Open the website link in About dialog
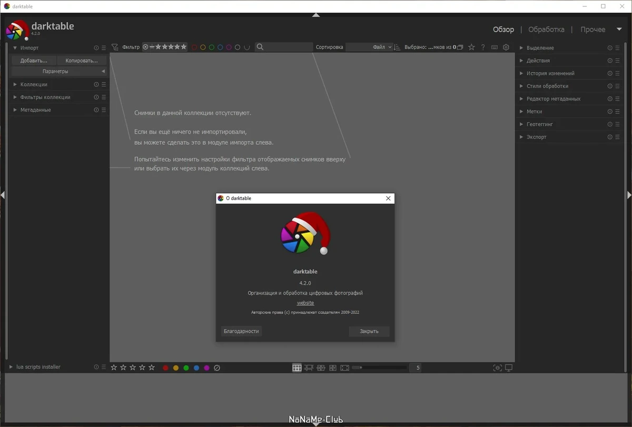The height and width of the screenshot is (427, 632). 305,303
